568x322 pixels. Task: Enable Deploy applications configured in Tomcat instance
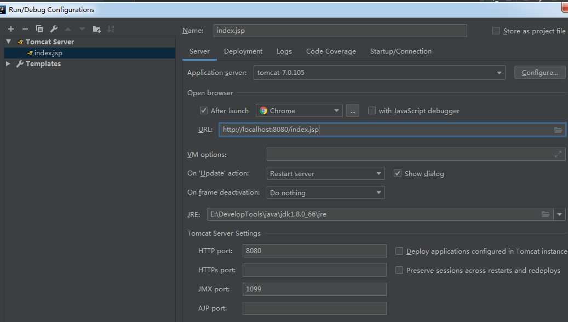(399, 251)
